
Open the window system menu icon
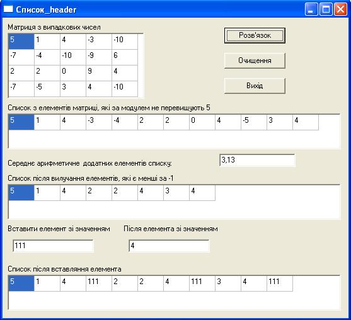click(x=8, y=9)
